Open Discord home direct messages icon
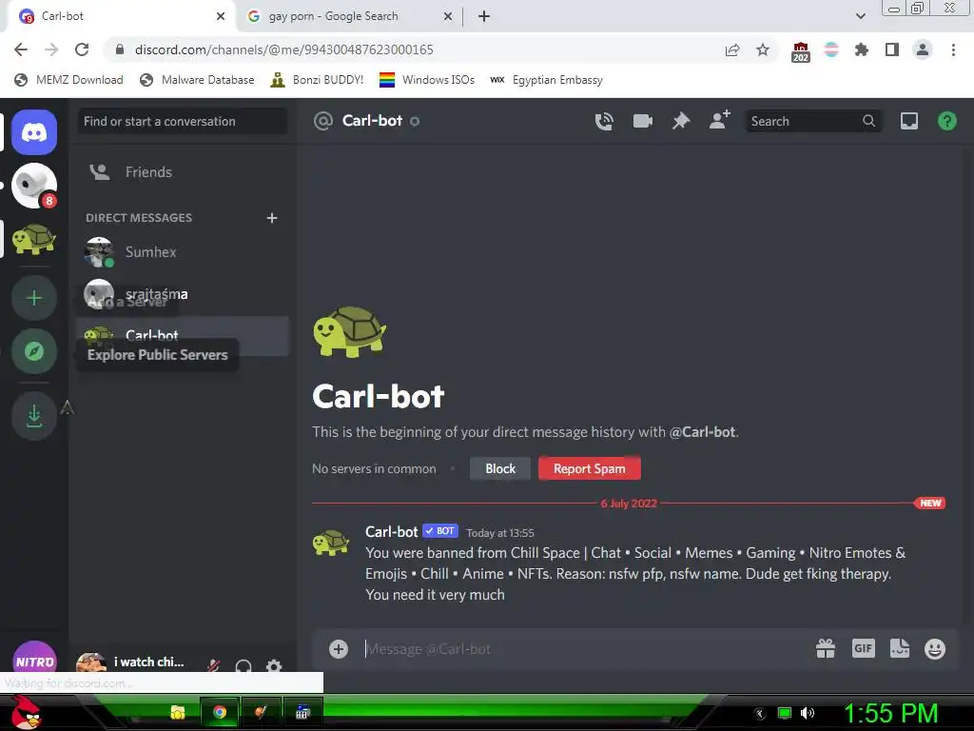 [34, 132]
